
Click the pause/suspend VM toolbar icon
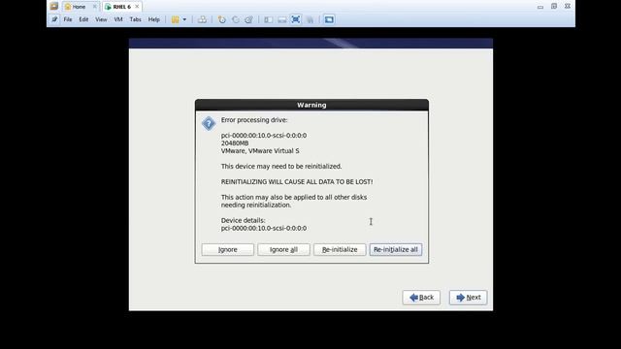coord(175,19)
